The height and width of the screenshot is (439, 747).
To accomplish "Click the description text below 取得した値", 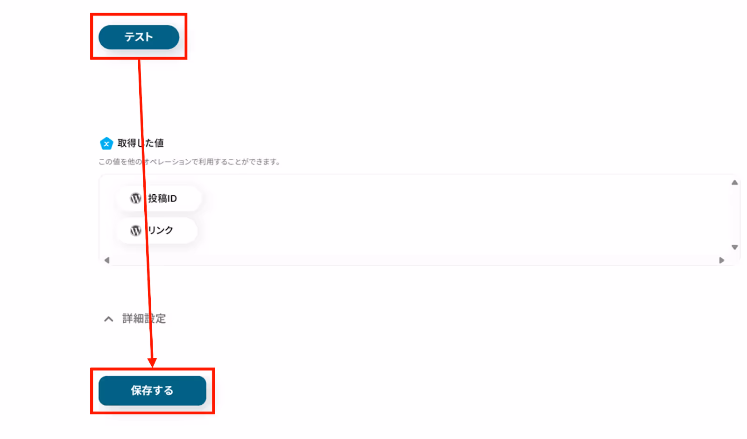I will point(189,162).
